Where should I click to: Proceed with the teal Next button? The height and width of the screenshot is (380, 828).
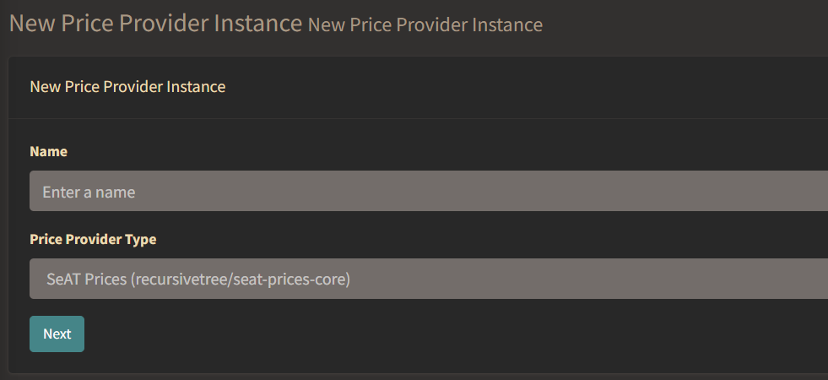tap(57, 334)
